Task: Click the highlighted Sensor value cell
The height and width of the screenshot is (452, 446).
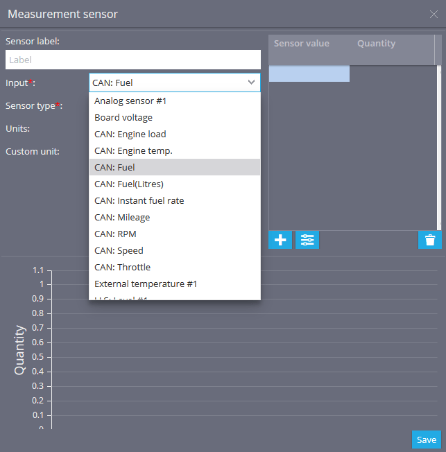Action: [309, 73]
